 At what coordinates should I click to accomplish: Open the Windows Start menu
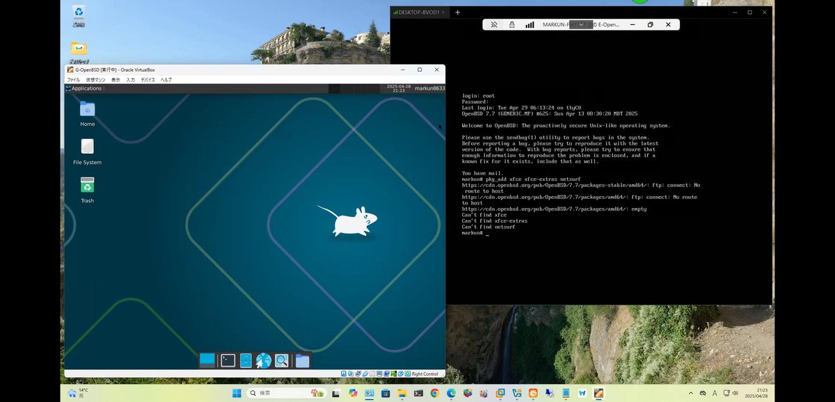(237, 394)
